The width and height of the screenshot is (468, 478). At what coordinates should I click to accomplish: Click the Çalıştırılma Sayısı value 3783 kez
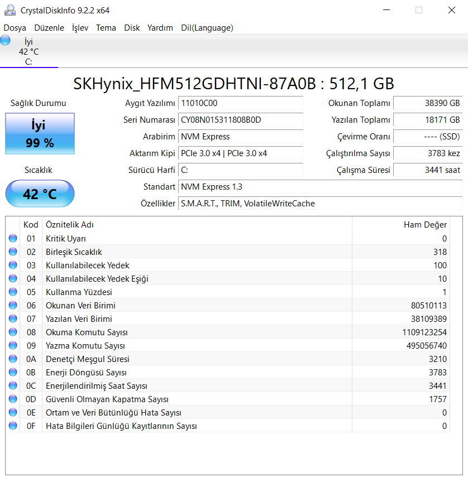point(428,153)
